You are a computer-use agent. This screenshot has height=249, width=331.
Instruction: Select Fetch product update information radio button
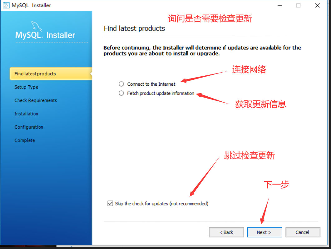(121, 93)
